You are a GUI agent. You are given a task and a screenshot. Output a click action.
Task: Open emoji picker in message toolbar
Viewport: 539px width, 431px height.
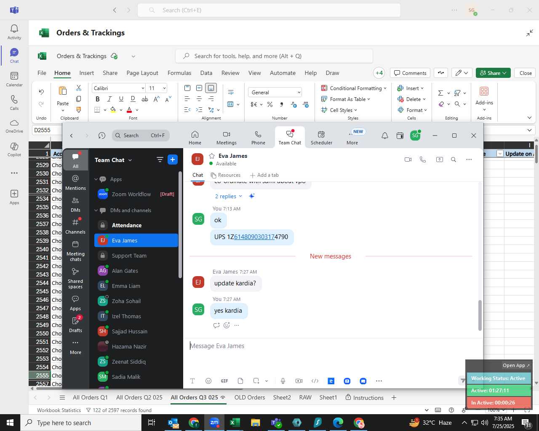(x=208, y=381)
